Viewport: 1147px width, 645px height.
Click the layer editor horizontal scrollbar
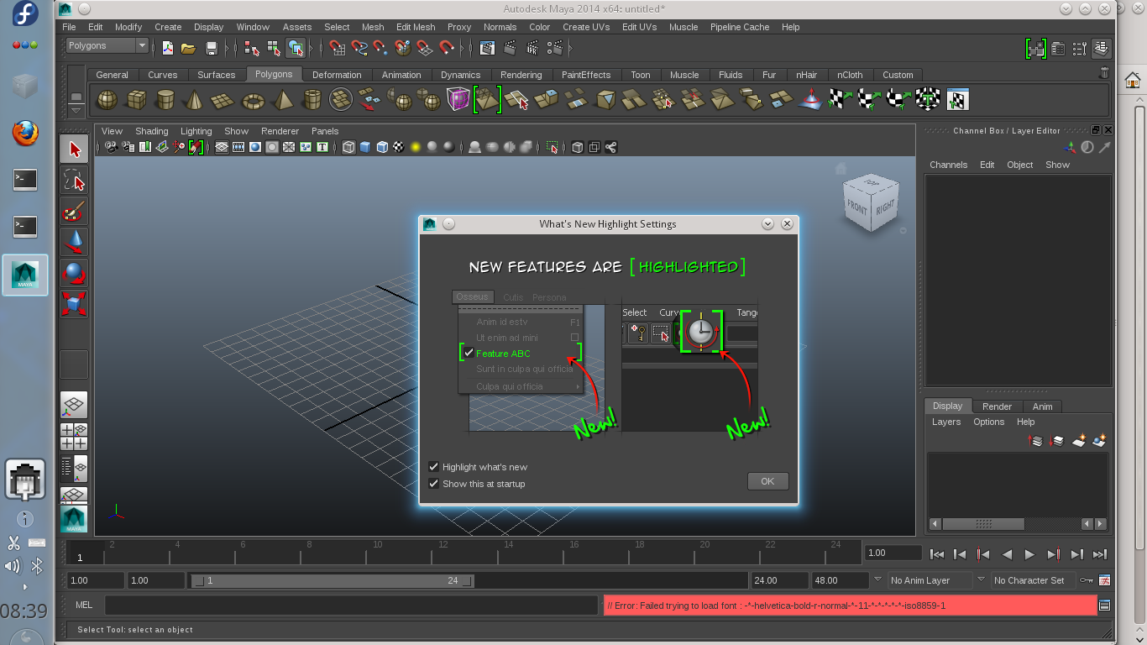tap(982, 523)
